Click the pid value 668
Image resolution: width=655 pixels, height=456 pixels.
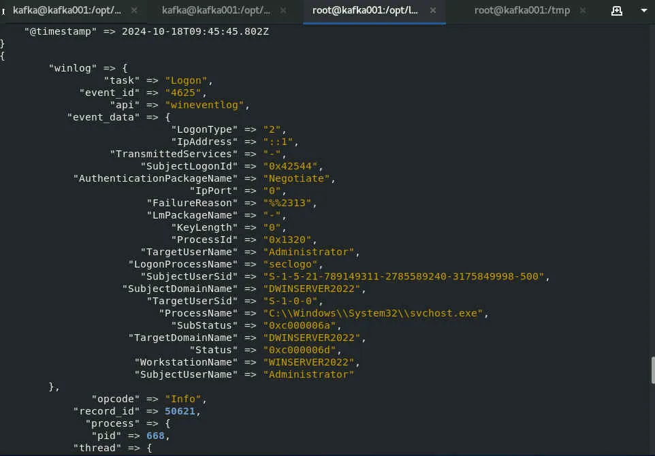click(155, 436)
